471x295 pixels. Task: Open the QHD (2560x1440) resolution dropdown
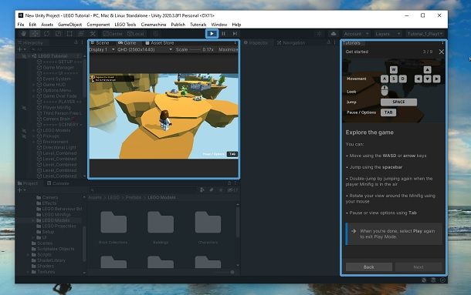click(144, 49)
